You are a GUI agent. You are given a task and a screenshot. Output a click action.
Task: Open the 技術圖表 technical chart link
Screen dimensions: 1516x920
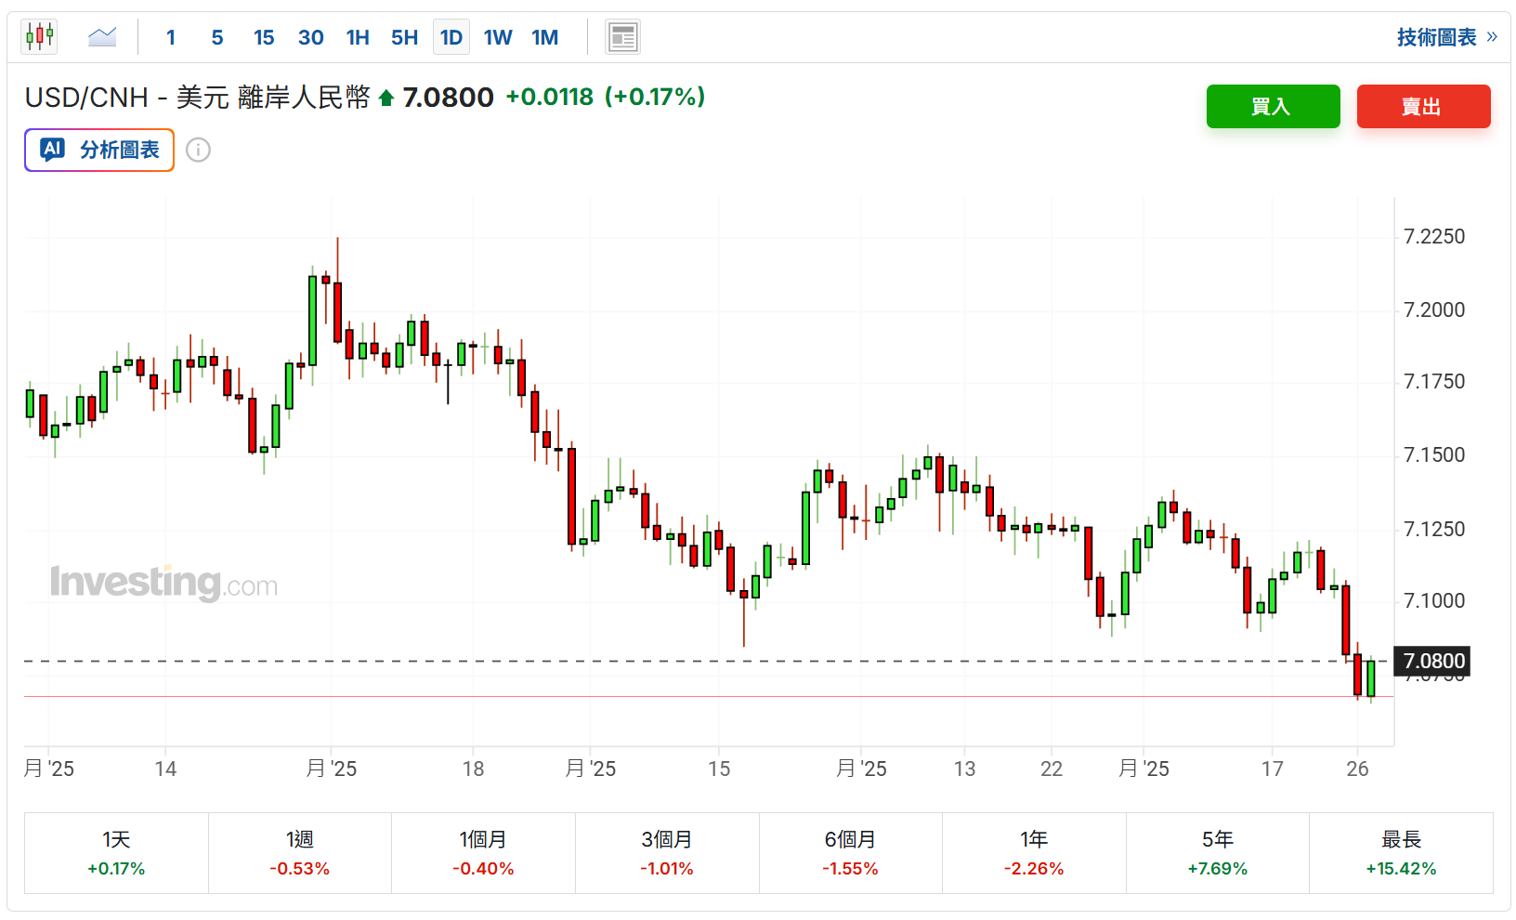(x=1446, y=37)
